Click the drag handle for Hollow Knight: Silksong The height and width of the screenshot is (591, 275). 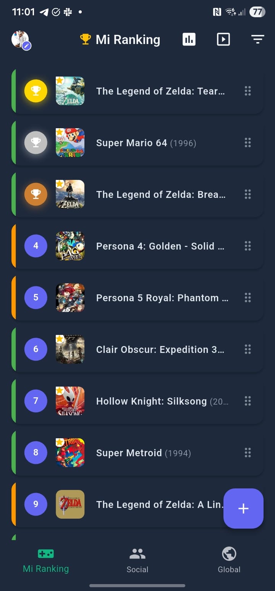pyautogui.click(x=247, y=401)
